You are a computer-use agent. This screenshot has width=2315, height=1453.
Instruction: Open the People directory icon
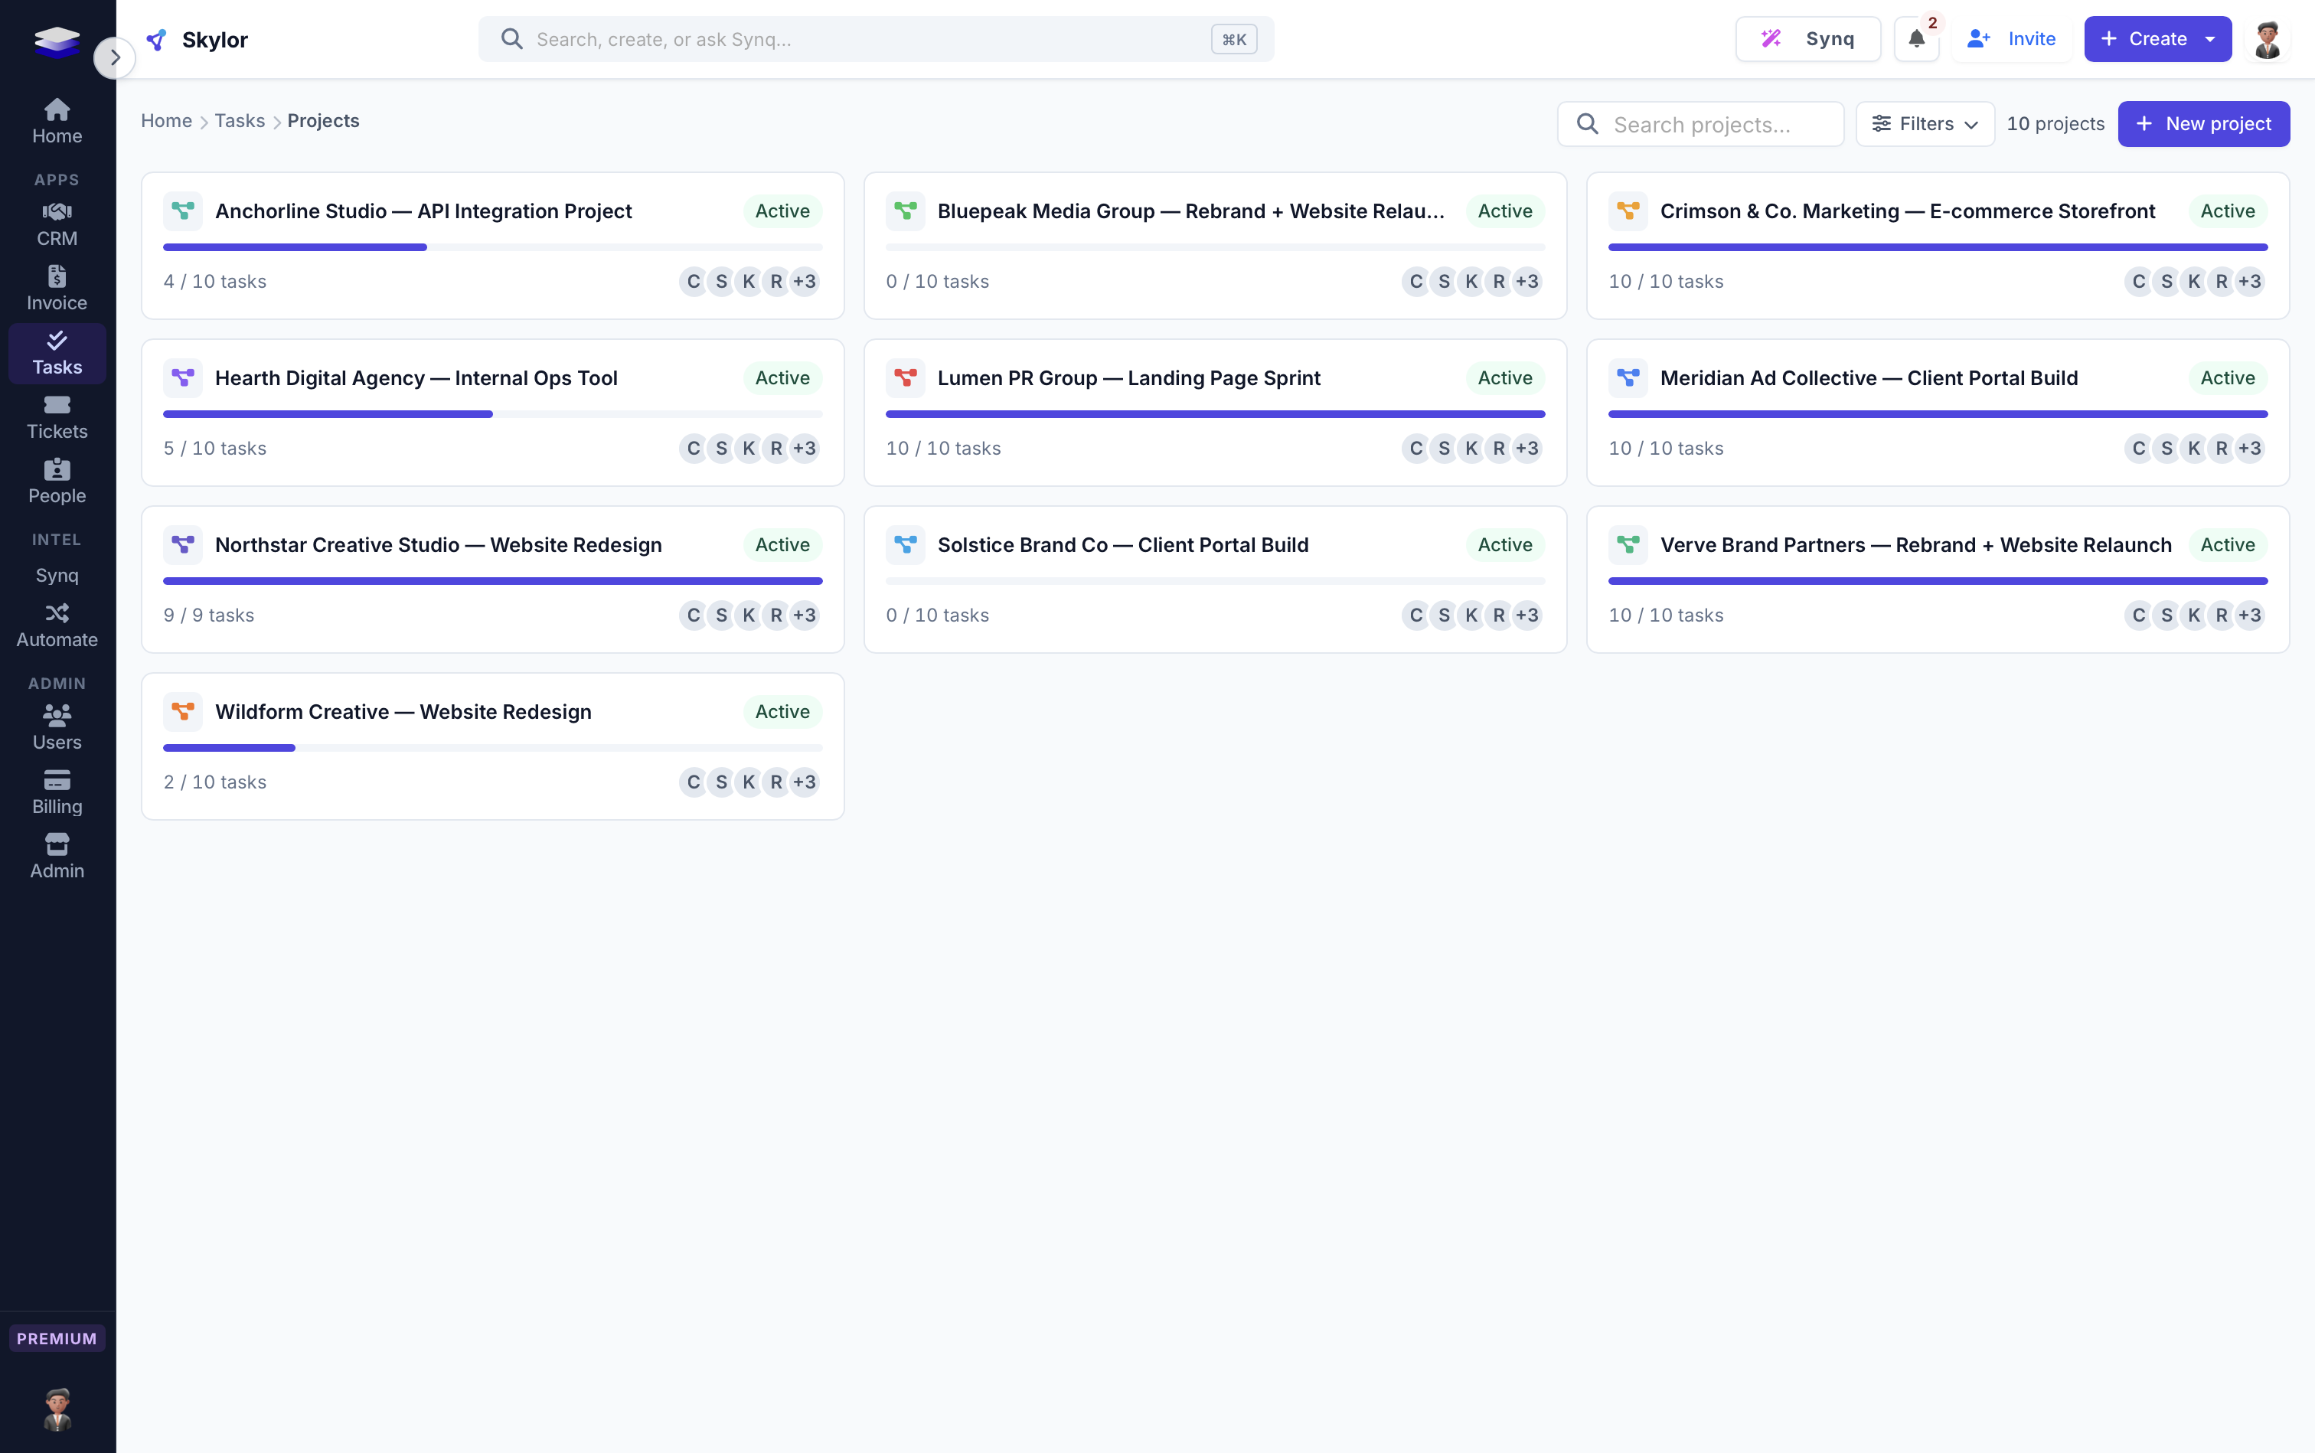coord(57,469)
